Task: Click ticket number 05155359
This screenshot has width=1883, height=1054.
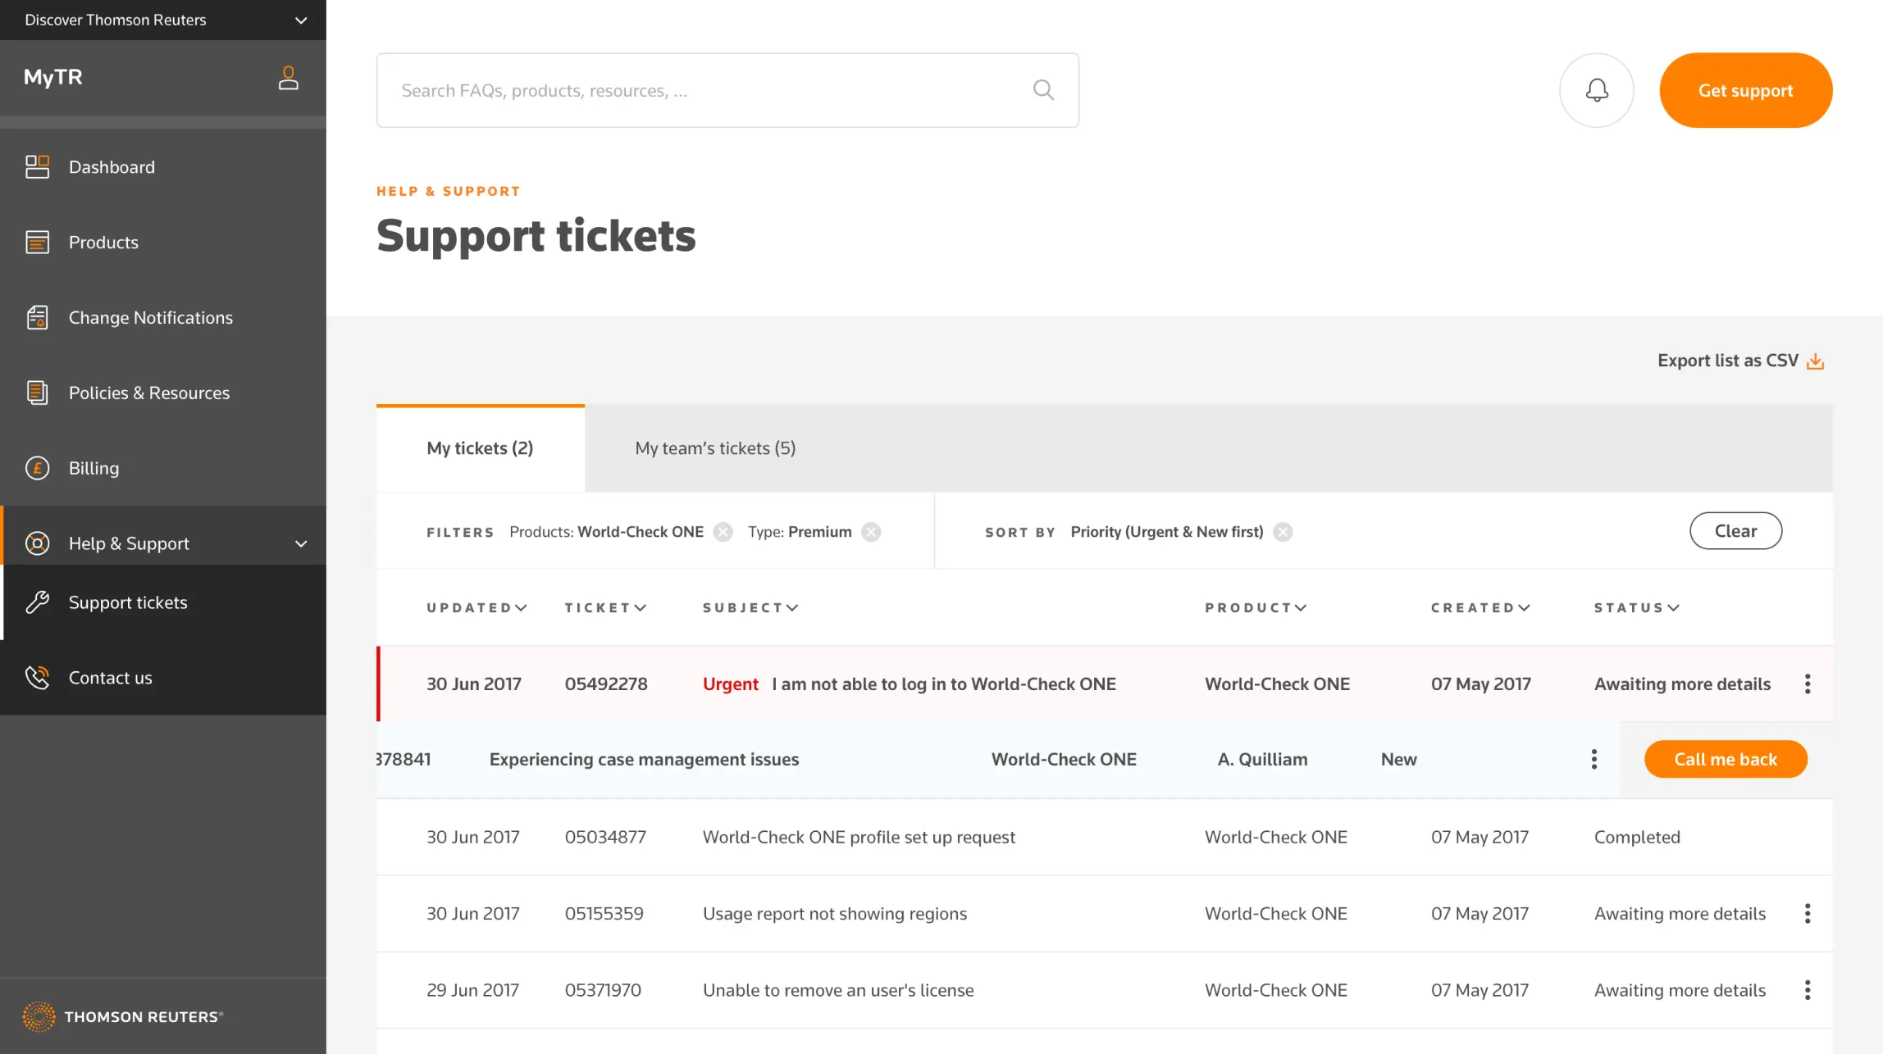Action: 604,913
